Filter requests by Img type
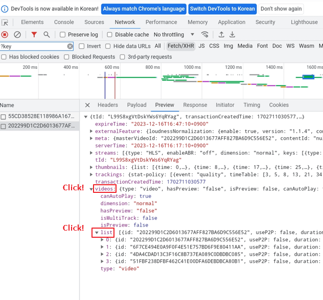This screenshot has width=323, height=300. click(x=228, y=46)
